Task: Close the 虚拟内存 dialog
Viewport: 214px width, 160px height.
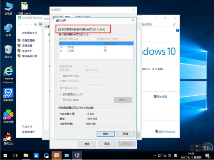Action: [133, 20]
